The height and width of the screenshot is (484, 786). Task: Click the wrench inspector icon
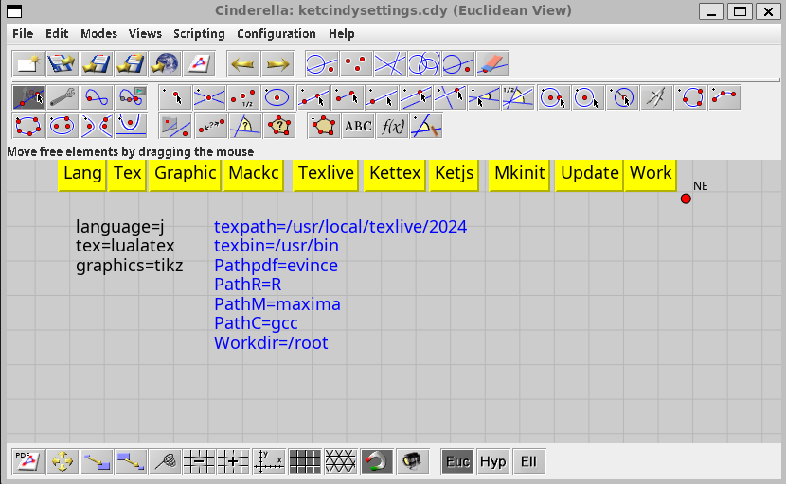pyautogui.click(x=63, y=97)
